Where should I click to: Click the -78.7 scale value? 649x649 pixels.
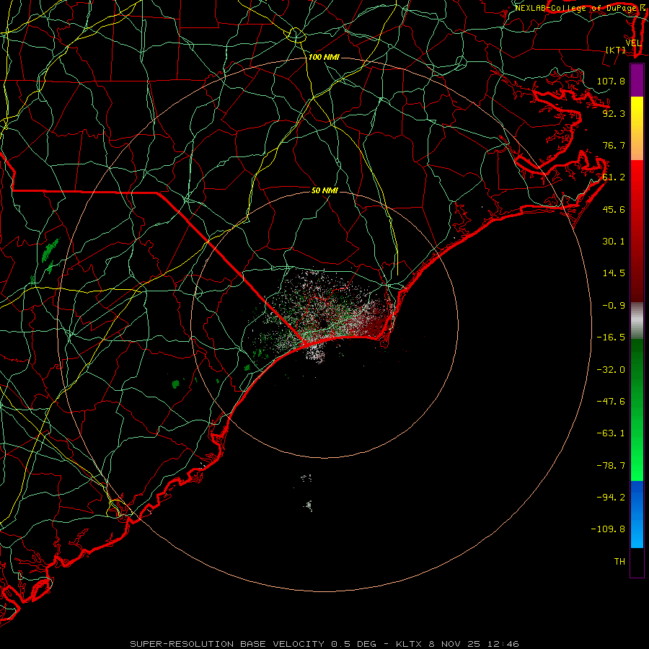[611, 466]
